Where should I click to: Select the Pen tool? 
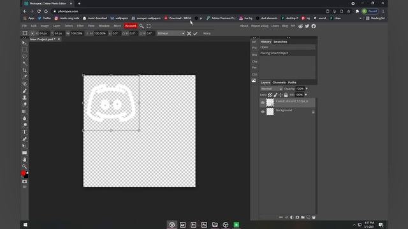tap(24, 139)
